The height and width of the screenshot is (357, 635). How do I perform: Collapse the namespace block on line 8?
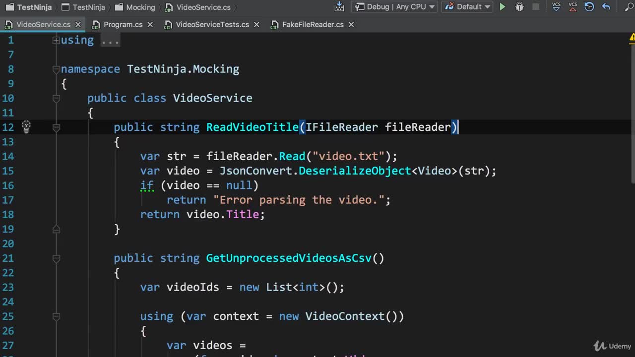(x=56, y=69)
